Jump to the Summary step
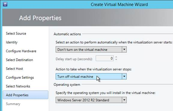The height and width of the screenshot is (111, 173). click(x=13, y=104)
